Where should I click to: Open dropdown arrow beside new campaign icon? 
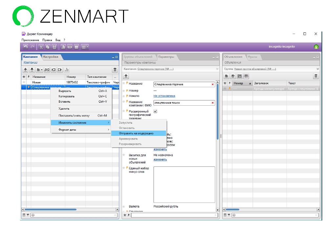pos(42,70)
